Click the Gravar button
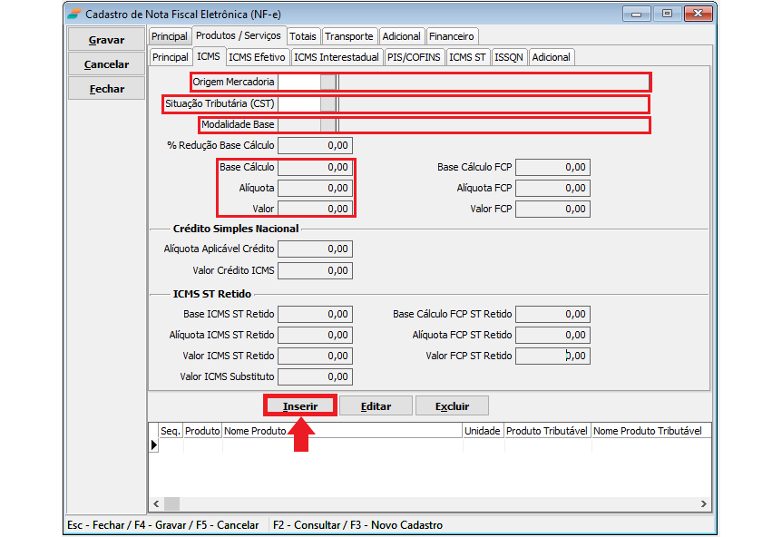The width and height of the screenshot is (782, 537). (106, 40)
